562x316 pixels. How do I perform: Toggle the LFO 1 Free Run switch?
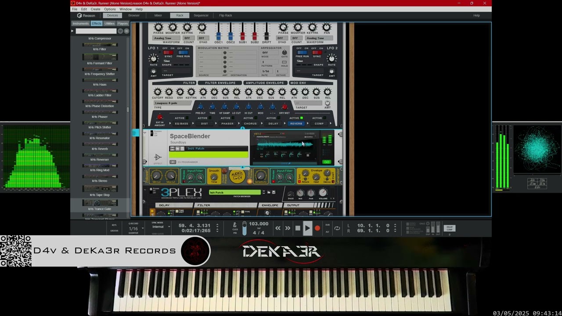[183, 52]
